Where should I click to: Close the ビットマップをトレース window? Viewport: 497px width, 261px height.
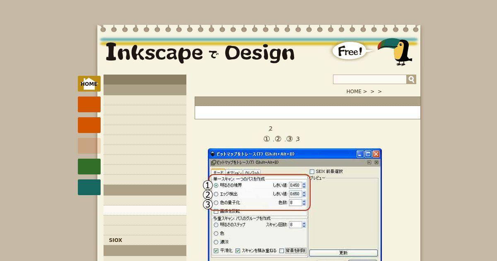376,154
